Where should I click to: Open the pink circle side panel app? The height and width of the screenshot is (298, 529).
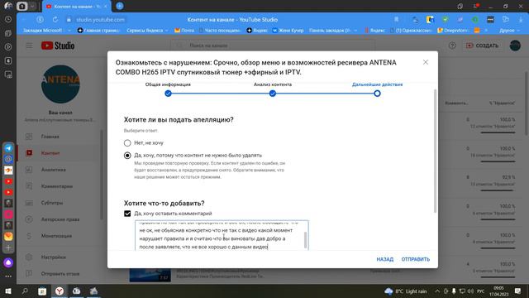click(8, 214)
